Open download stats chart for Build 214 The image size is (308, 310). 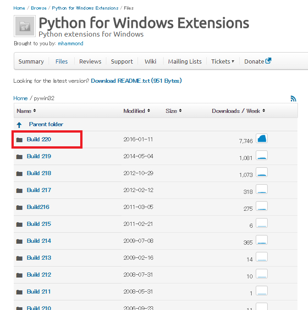(x=262, y=240)
